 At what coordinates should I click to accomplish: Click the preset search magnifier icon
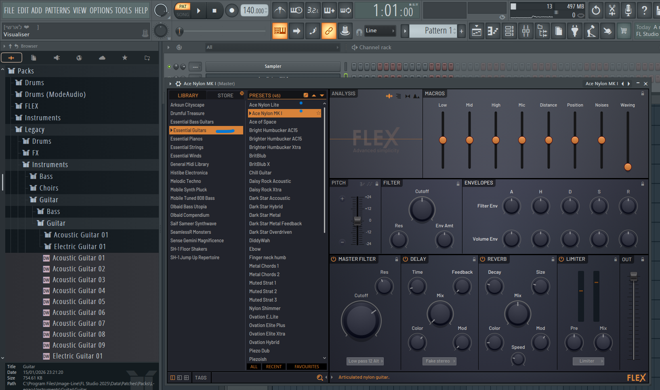tap(319, 378)
